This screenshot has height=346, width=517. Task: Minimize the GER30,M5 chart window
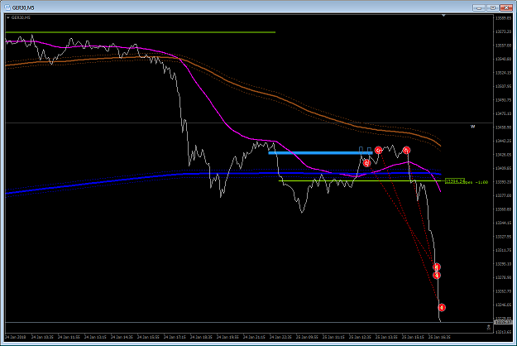(x=479, y=7)
